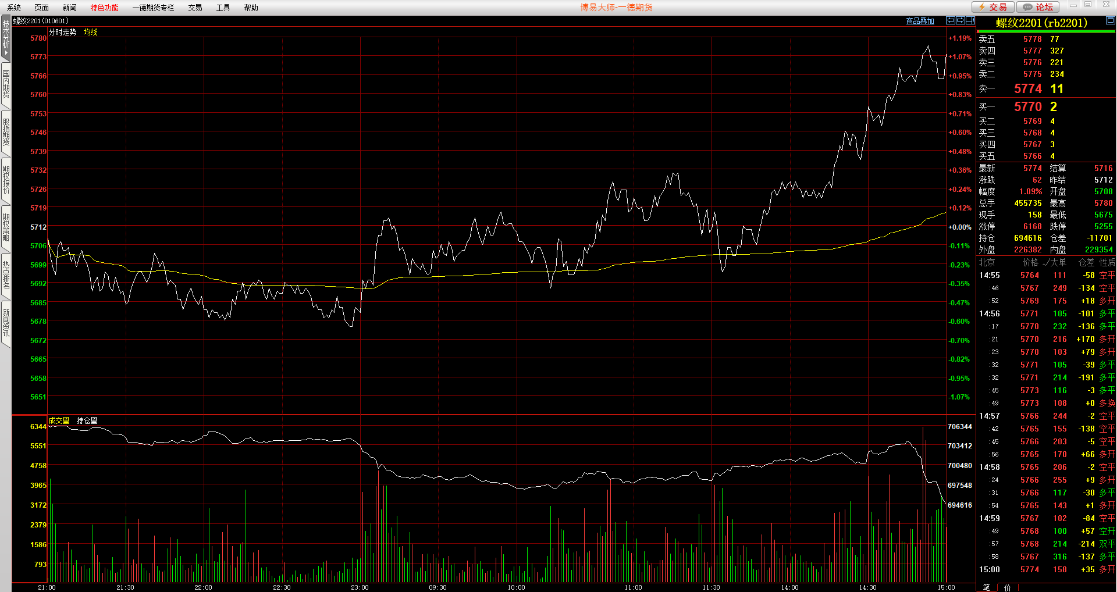1117x592 pixels.
Task: Click the 内盘 value 229354
Action: tap(1099, 249)
